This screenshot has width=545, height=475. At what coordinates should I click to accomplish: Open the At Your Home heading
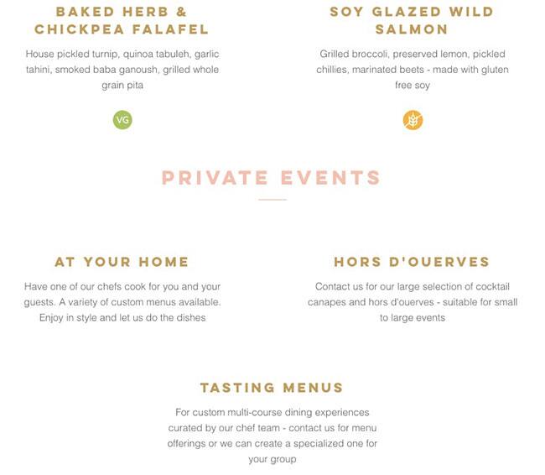coord(122,262)
